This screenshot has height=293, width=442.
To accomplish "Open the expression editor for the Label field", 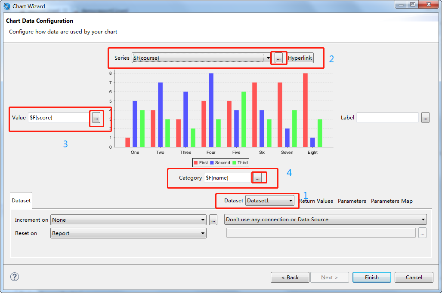I will click(425, 117).
